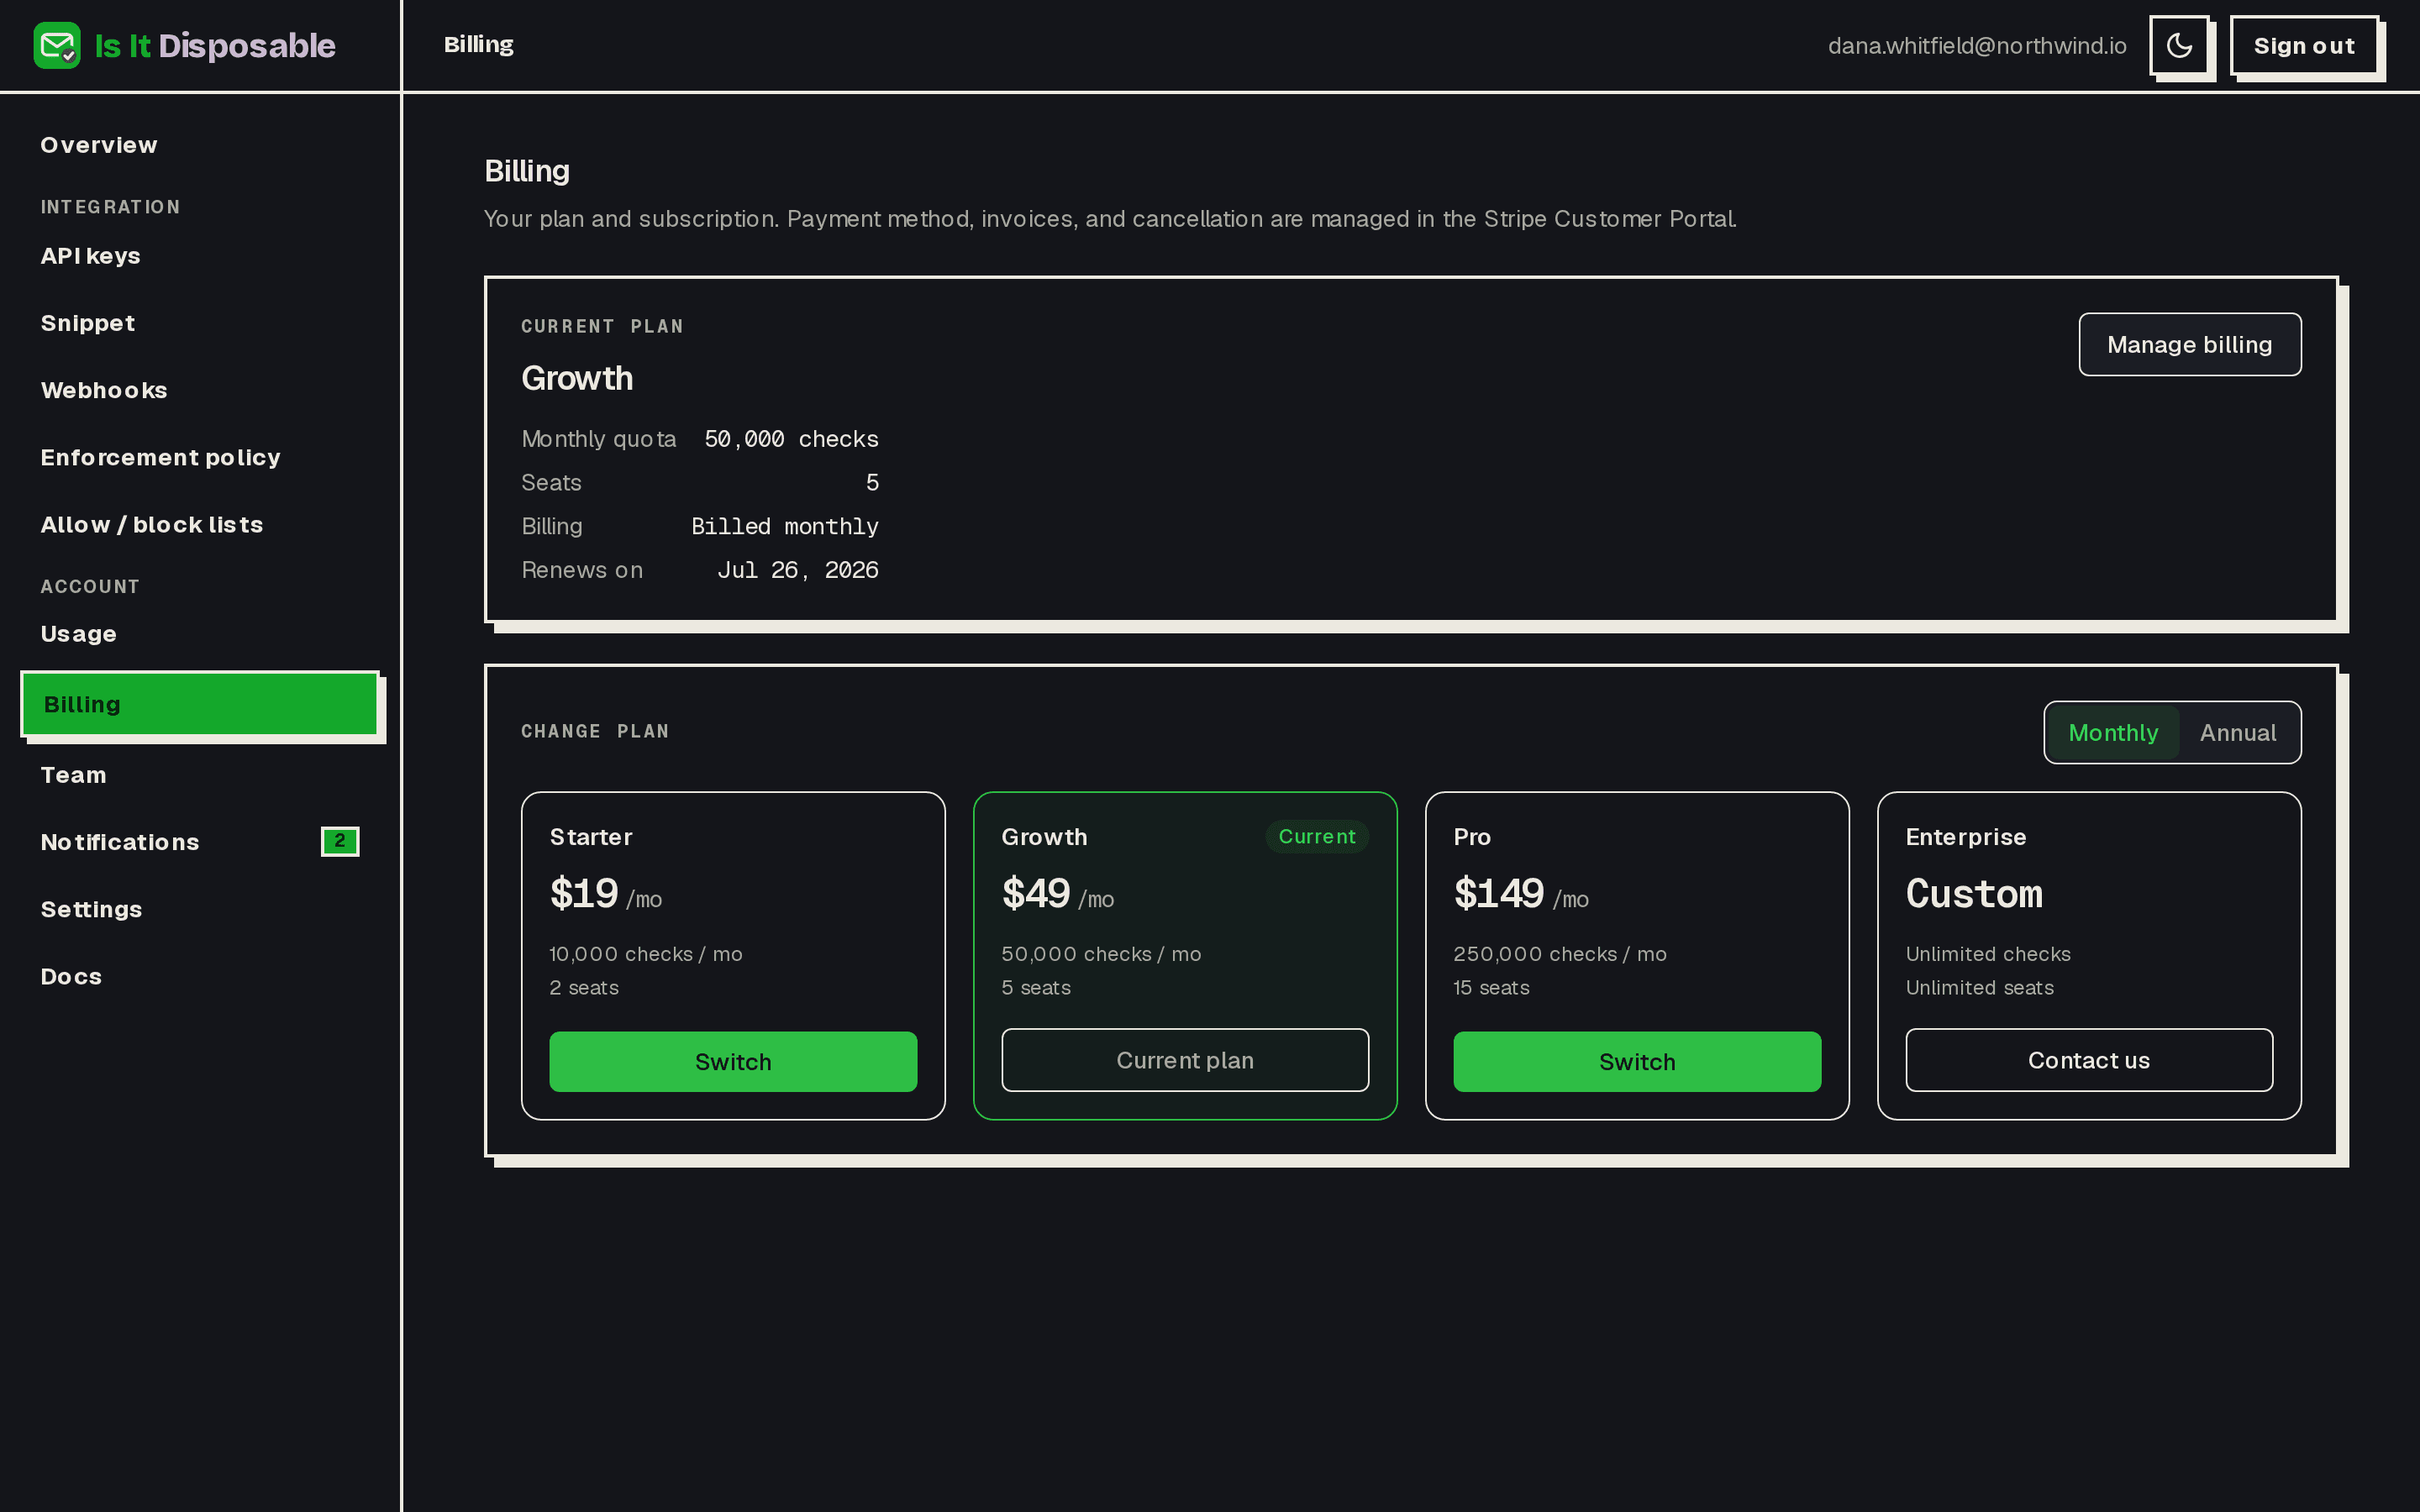The image size is (2420, 1512).
Task: Click the 50,000 checks monthly quota value
Action: (x=791, y=439)
